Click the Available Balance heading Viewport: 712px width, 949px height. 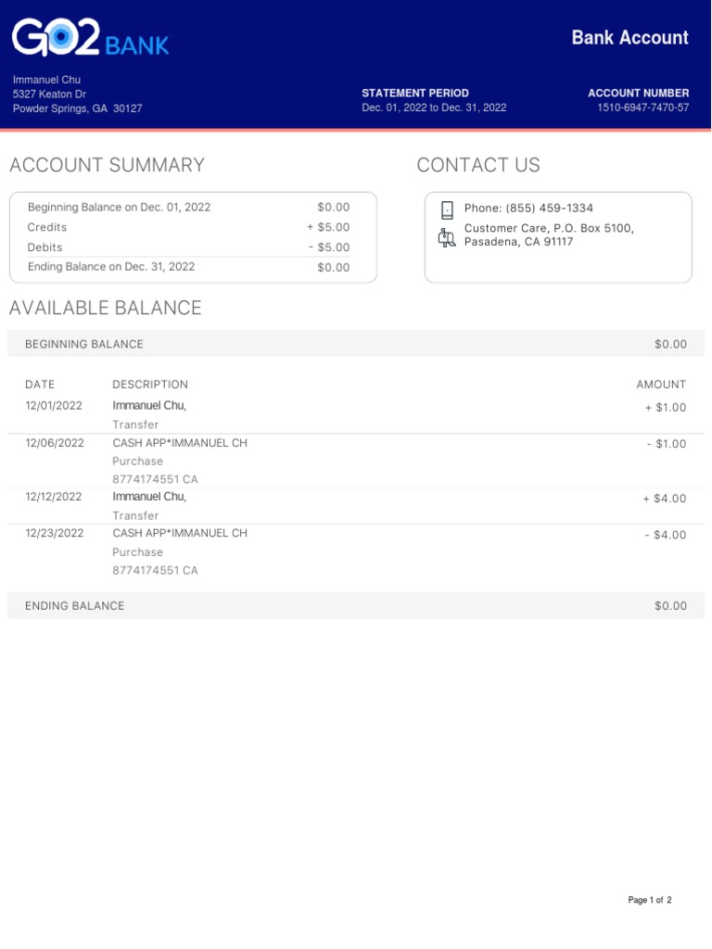click(x=105, y=309)
